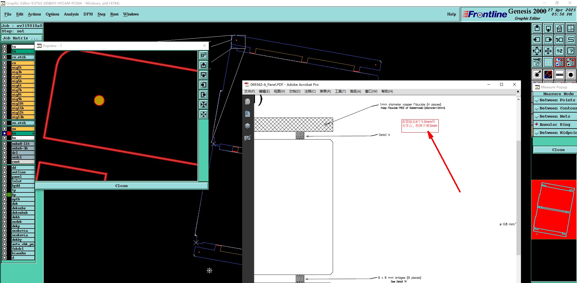
Task: Click the zoom out icon in main toolbar
Action: tap(548, 51)
